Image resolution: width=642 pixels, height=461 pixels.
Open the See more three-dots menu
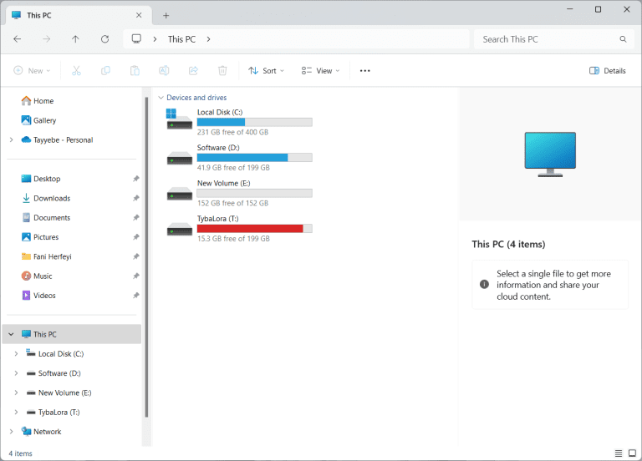(x=364, y=71)
